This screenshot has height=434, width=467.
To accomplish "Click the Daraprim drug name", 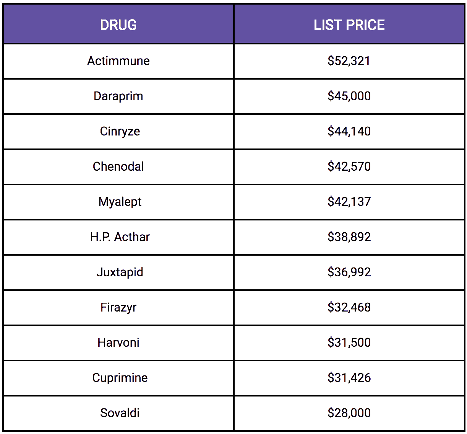I will point(118,96).
